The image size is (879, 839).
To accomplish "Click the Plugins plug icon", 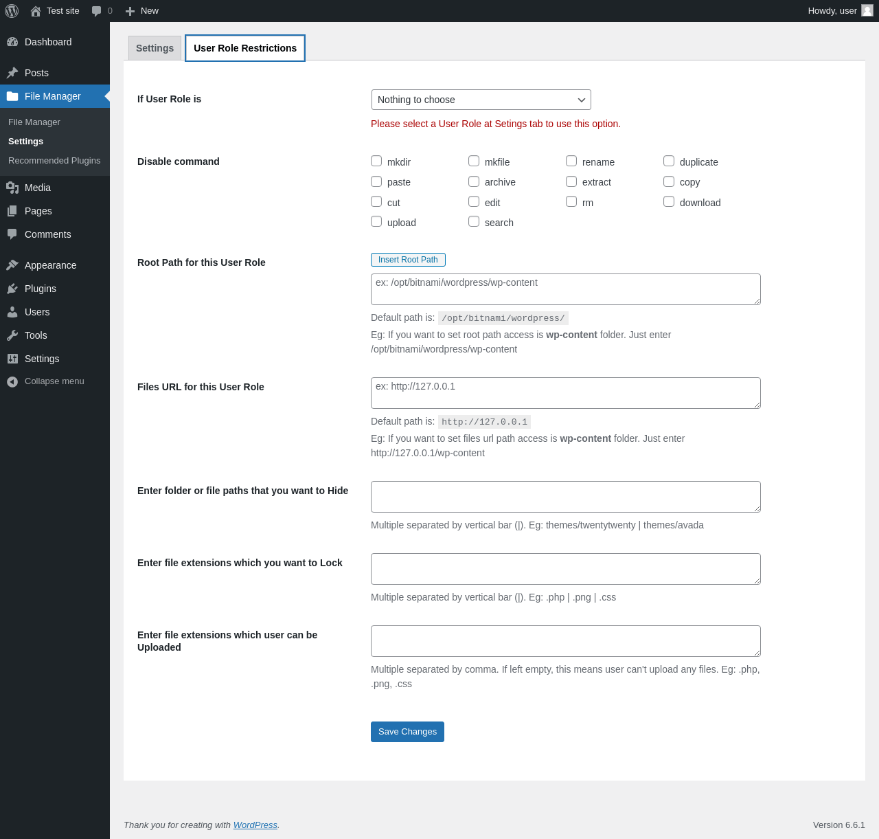I will (x=12, y=289).
